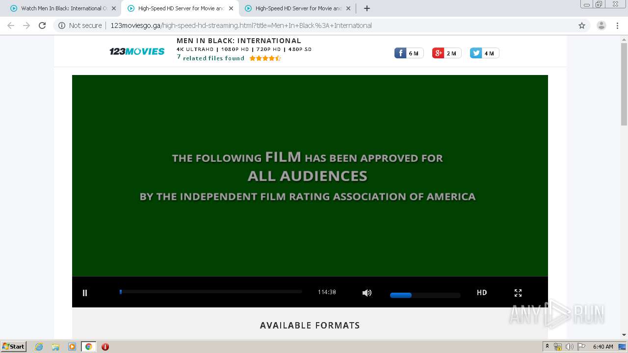This screenshot has height=353, width=628.
Task: Close the active High-Speed HD Server tab
Action: click(x=231, y=8)
